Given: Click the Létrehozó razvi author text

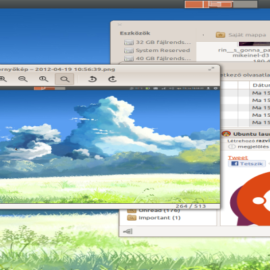Looking at the screenshot, I should point(248,140).
